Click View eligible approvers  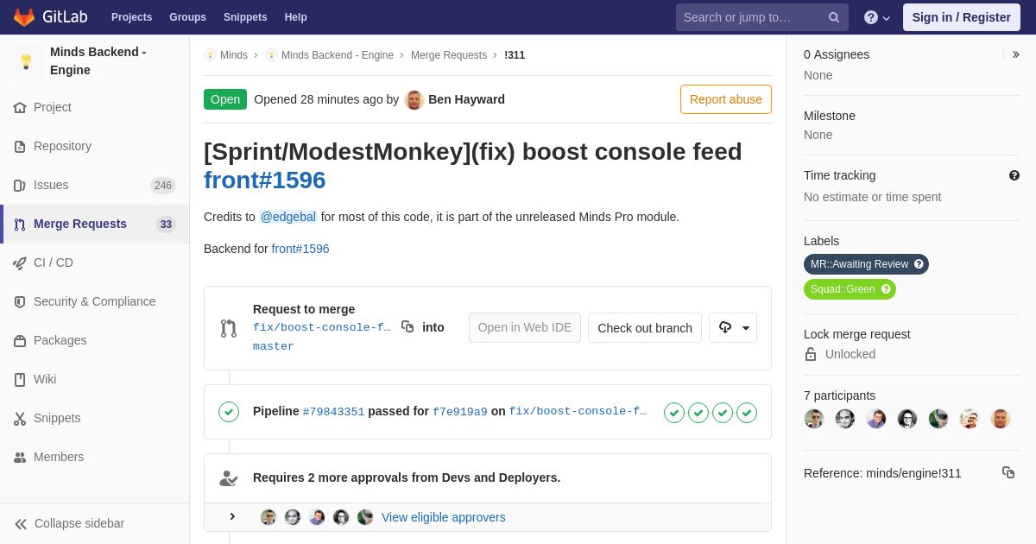click(x=444, y=517)
